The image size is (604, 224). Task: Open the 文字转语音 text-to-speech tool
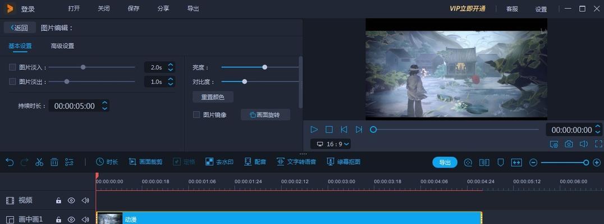point(296,162)
